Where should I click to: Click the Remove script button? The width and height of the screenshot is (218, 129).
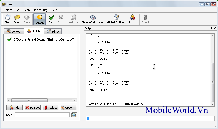tap(32, 108)
